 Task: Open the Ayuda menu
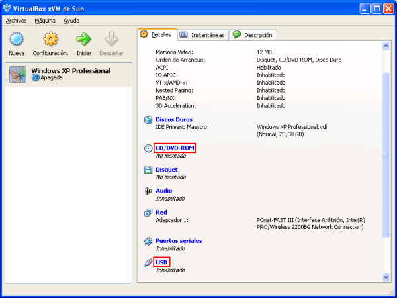tap(71, 21)
